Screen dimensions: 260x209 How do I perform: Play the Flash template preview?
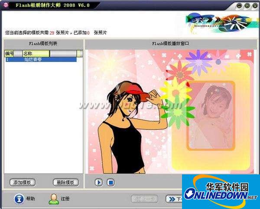pos(99,183)
